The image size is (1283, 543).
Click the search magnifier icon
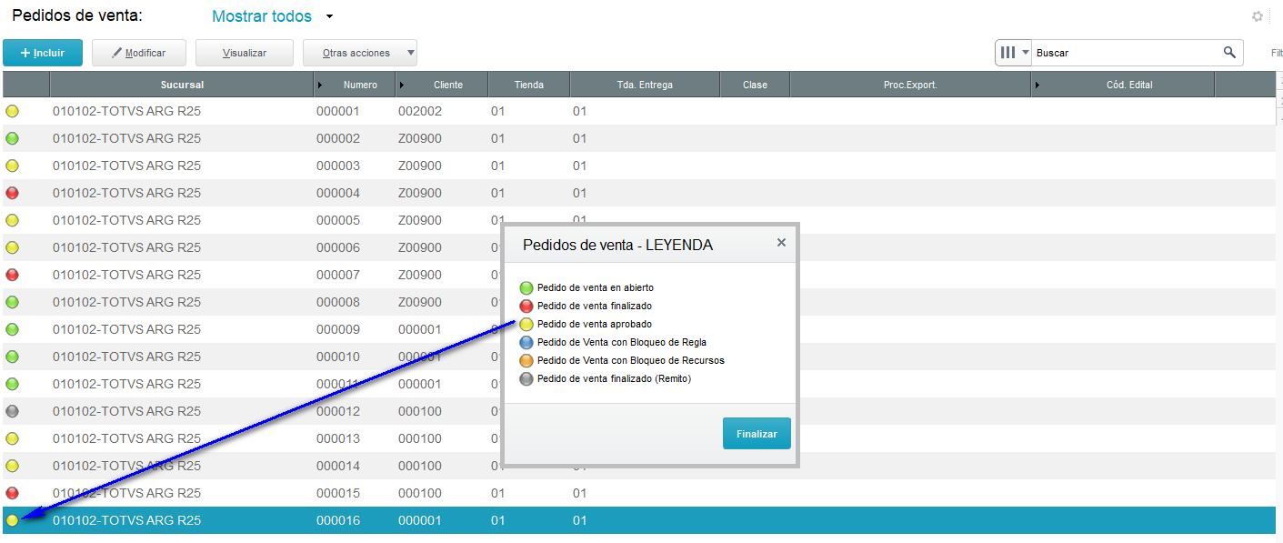pos(1229,53)
